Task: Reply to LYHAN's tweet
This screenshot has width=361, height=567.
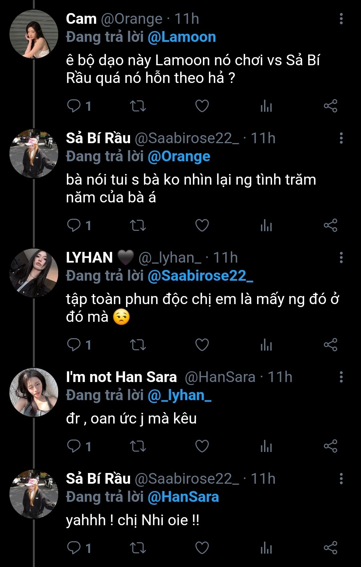Action: [x=74, y=345]
